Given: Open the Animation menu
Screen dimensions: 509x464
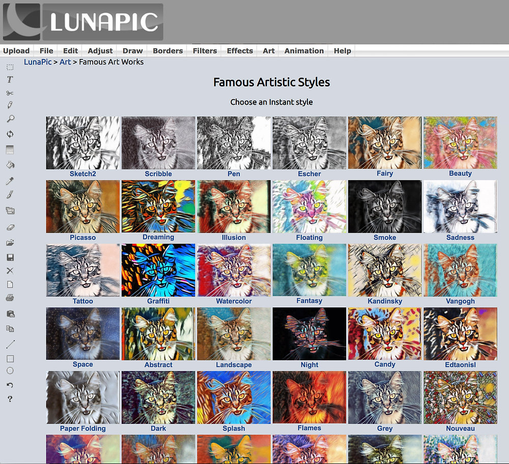Looking at the screenshot, I should [303, 50].
